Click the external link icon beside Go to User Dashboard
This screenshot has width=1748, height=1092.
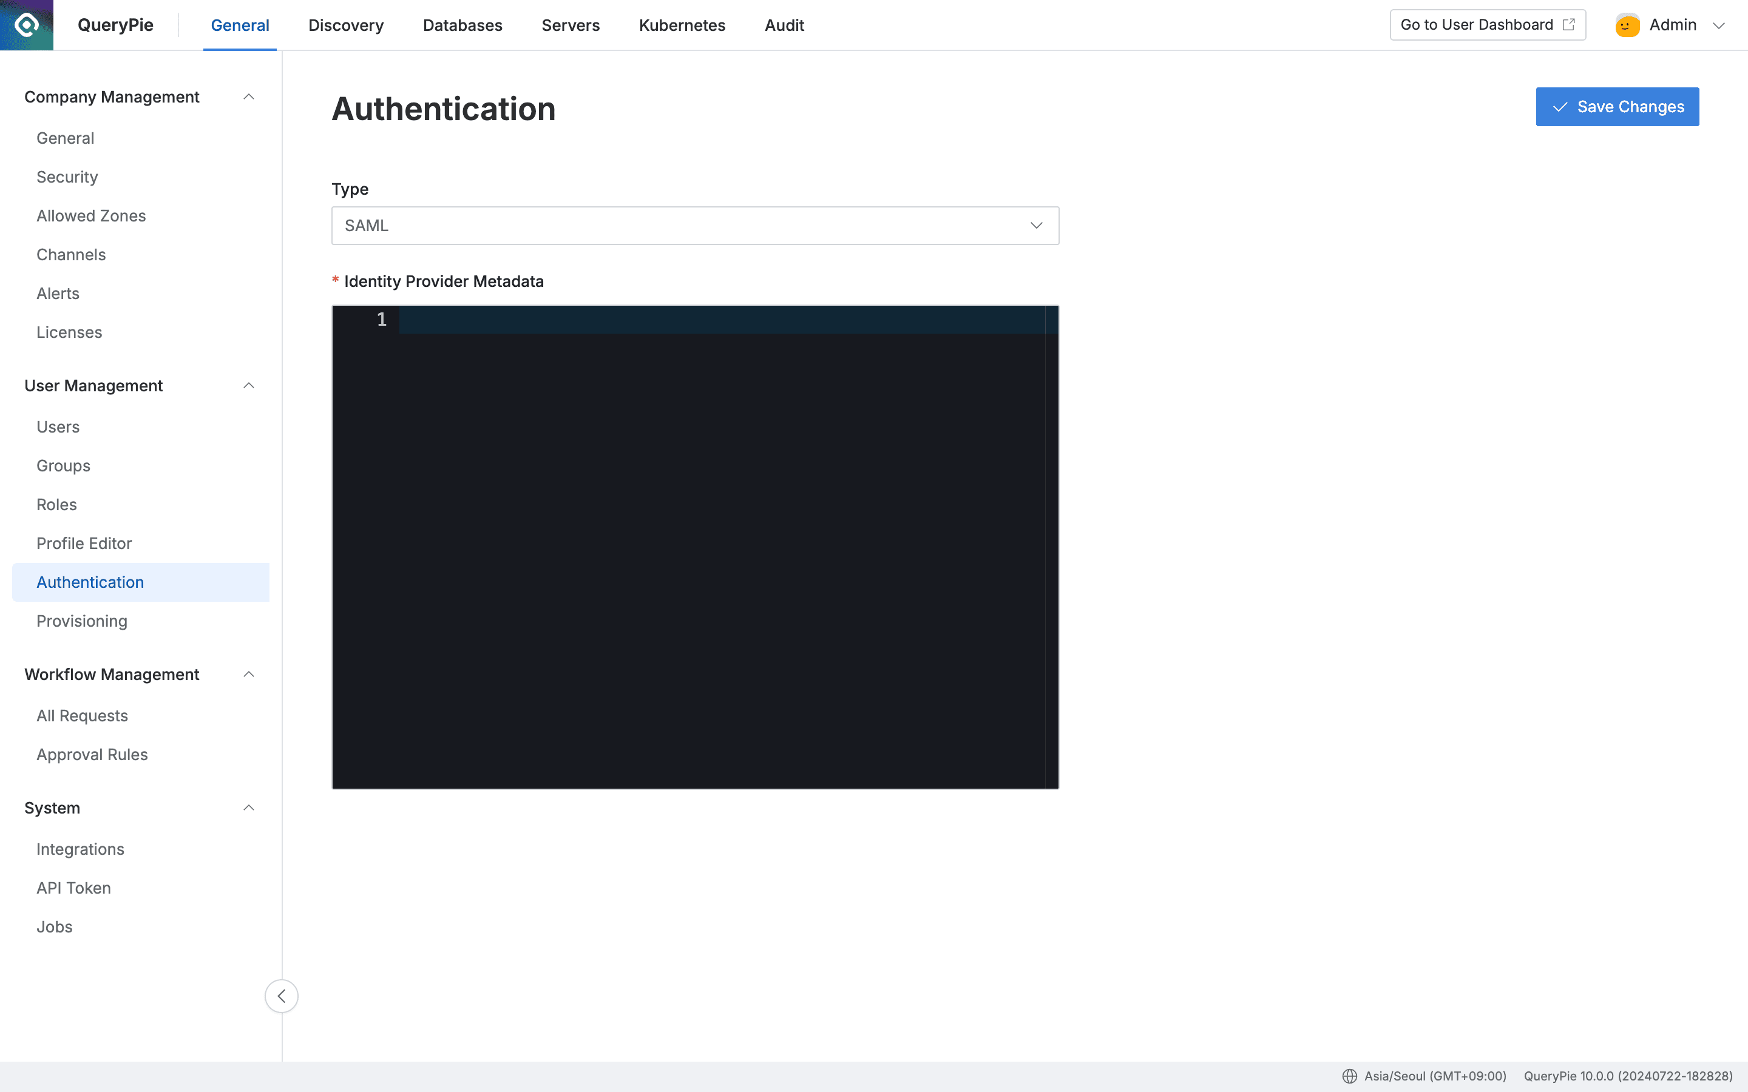tap(1569, 24)
